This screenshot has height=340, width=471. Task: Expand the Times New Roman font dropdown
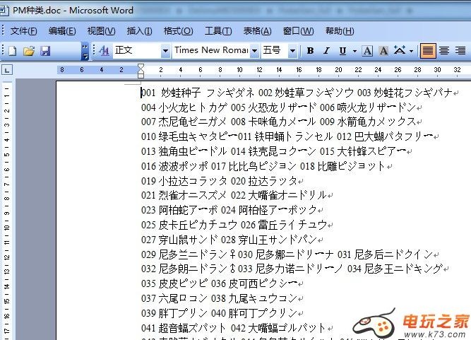[255, 51]
